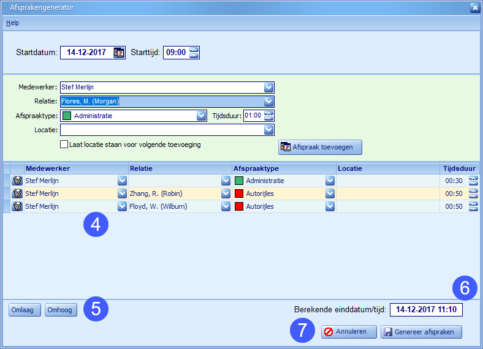Click the Medewerker column header
The width and height of the screenshot is (483, 349).
click(76, 168)
